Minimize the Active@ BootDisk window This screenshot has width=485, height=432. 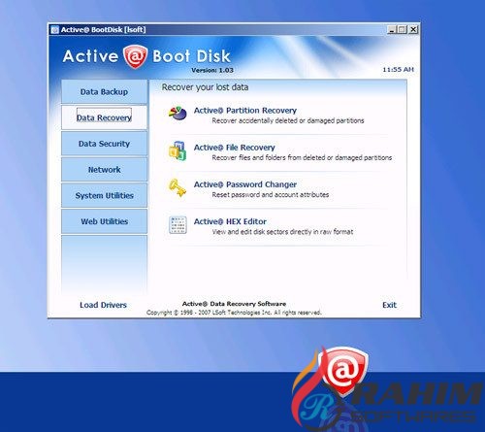[392, 30]
